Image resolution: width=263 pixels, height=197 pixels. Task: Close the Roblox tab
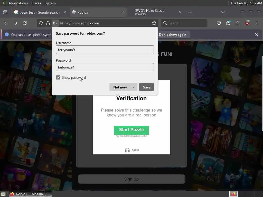click(123, 12)
